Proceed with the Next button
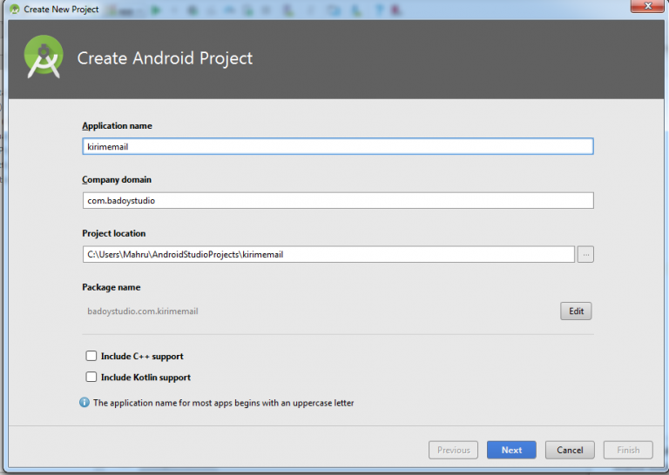The width and height of the screenshot is (669, 475). click(x=511, y=450)
